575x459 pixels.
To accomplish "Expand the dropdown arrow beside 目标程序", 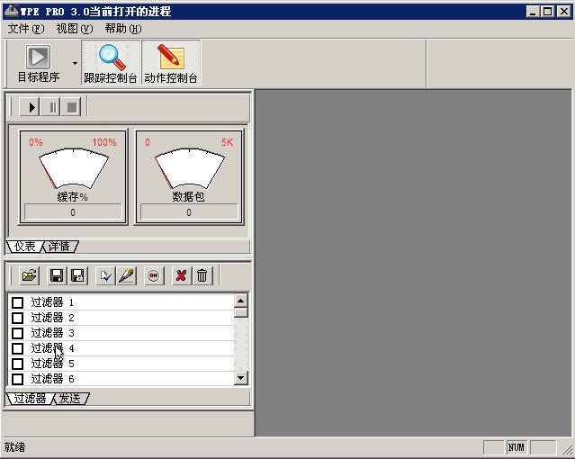I will (x=75, y=64).
